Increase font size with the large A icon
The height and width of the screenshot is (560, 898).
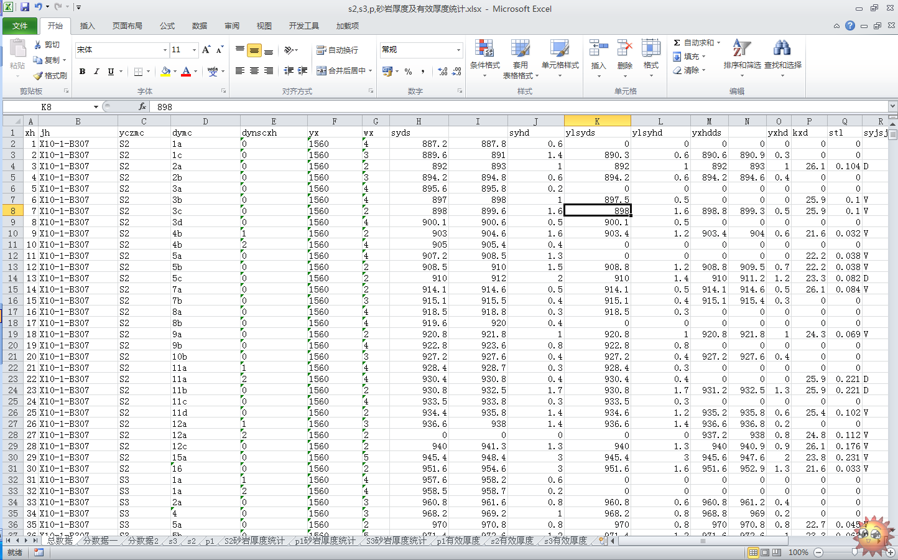tap(206, 50)
